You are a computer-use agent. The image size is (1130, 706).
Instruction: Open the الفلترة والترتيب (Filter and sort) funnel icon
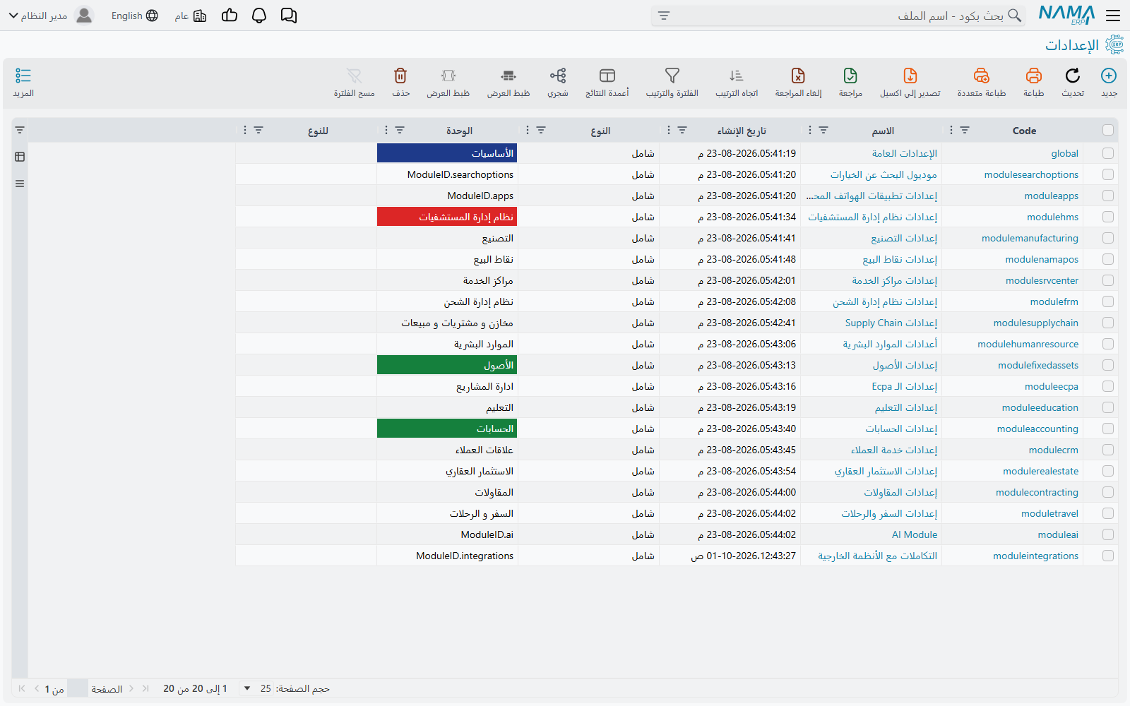point(672,76)
